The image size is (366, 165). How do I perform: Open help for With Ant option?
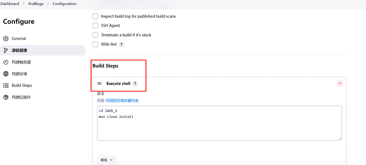(121, 44)
